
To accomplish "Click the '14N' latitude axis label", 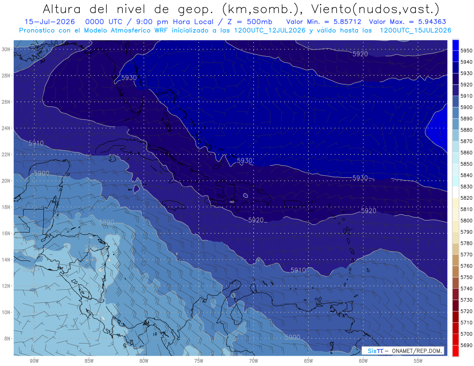I will pos(7,260).
